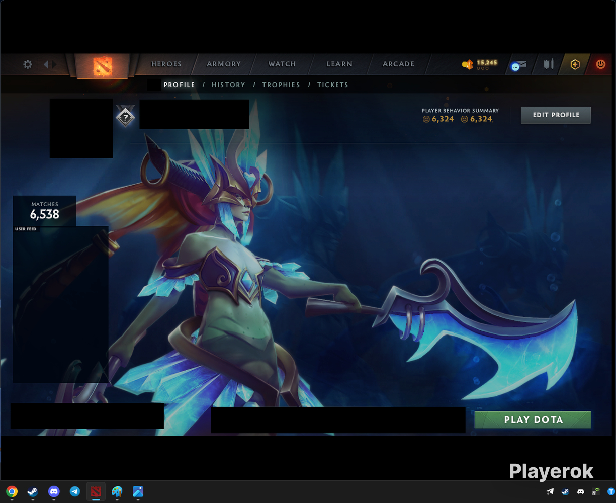Viewport: 616px width, 503px height.
Task: Go back with the left arrow
Action: (x=46, y=64)
